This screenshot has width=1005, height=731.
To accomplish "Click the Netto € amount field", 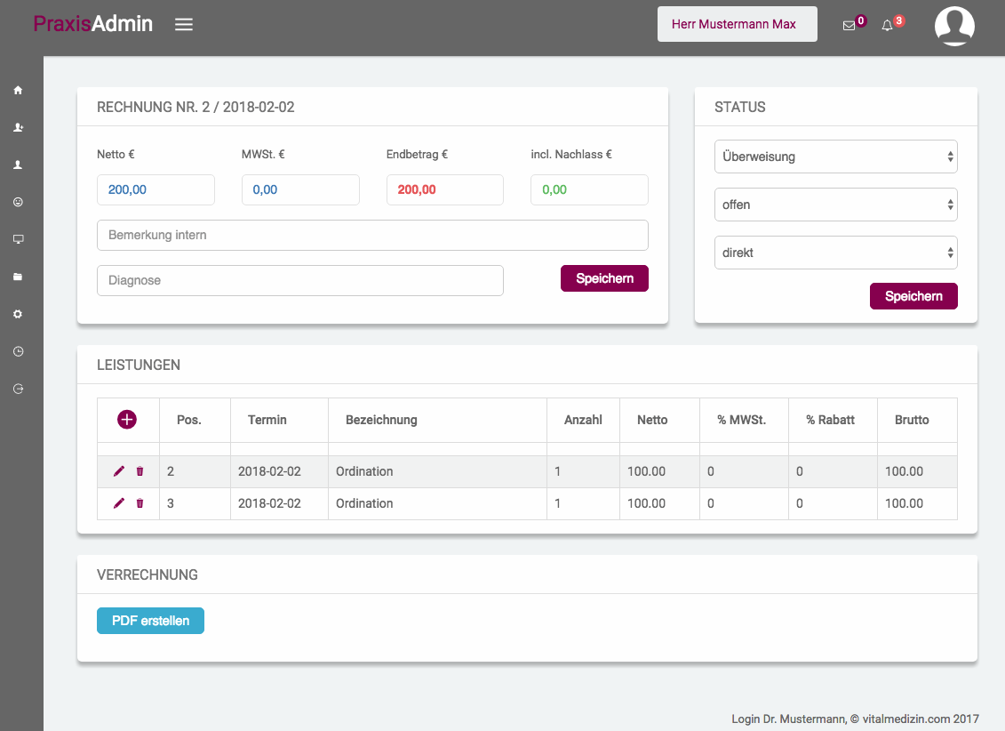I will tap(156, 189).
